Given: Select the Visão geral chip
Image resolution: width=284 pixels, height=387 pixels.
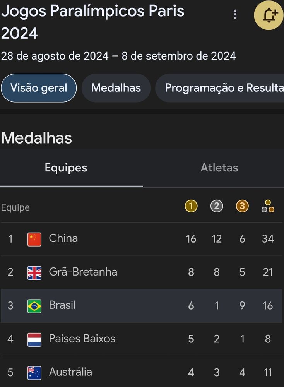Looking at the screenshot, I should (39, 88).
